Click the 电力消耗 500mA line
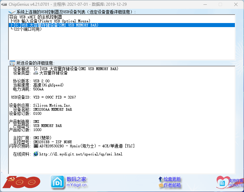 tap(28, 89)
